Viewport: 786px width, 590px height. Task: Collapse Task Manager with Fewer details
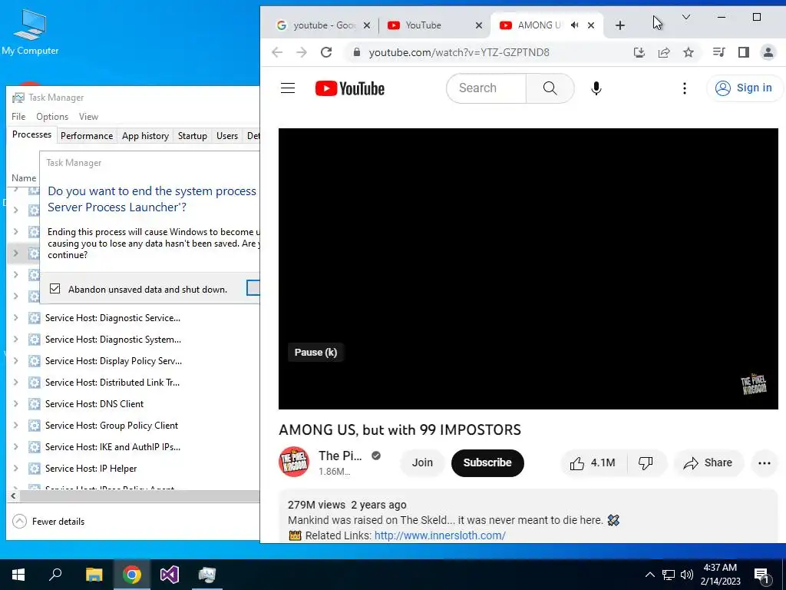tap(48, 522)
